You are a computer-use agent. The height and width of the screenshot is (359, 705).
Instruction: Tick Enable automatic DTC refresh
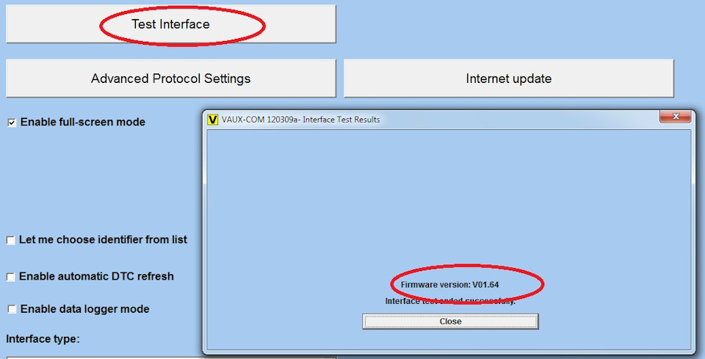tap(11, 277)
